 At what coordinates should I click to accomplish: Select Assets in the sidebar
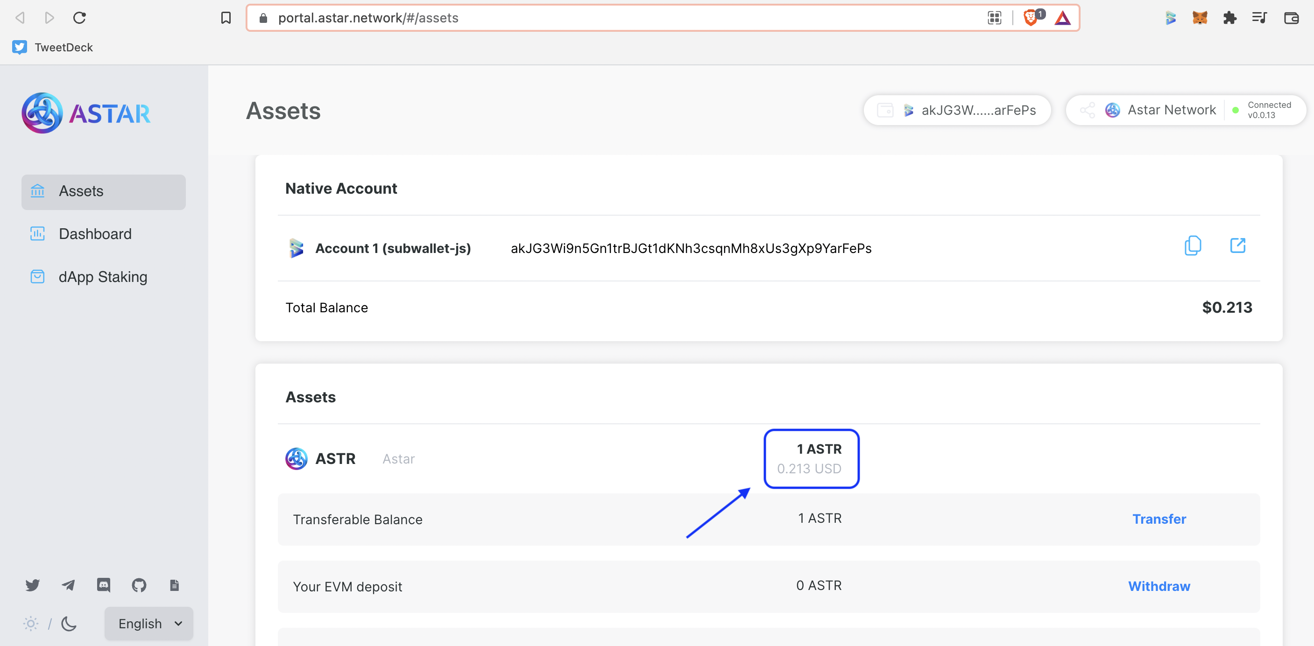click(x=104, y=192)
